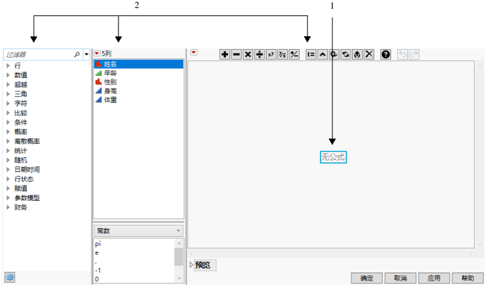The image size is (486, 286).
Task: Select the 姓名 column
Action: click(x=139, y=64)
